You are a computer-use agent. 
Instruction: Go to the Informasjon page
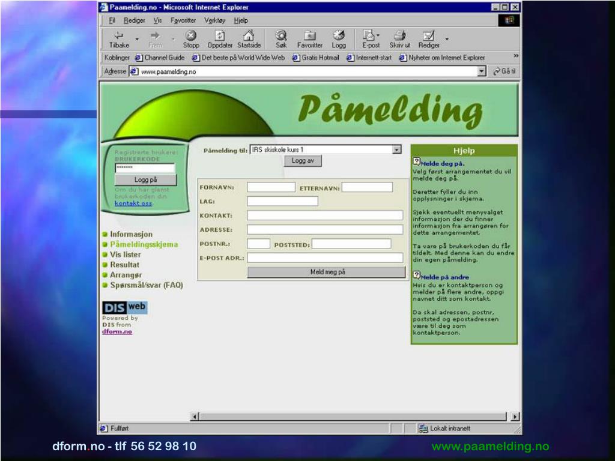(131, 234)
